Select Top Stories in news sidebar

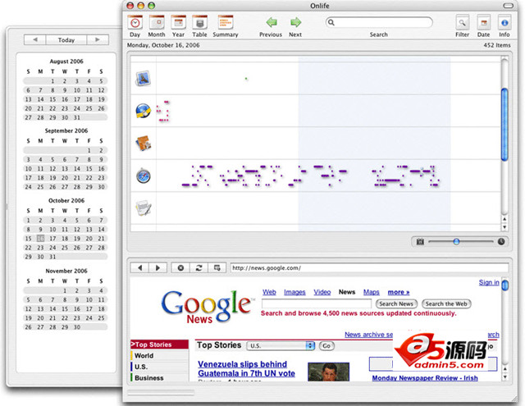pos(159,344)
